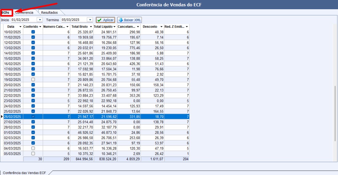Click the green checkmark Aplicar button
Screen dimensions: 338x175
(105, 20)
